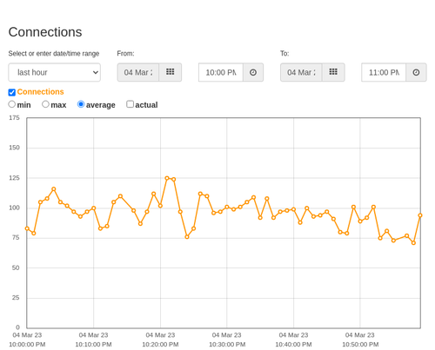
Task: Click the orange 'Connections' legend label
Action: (x=40, y=92)
